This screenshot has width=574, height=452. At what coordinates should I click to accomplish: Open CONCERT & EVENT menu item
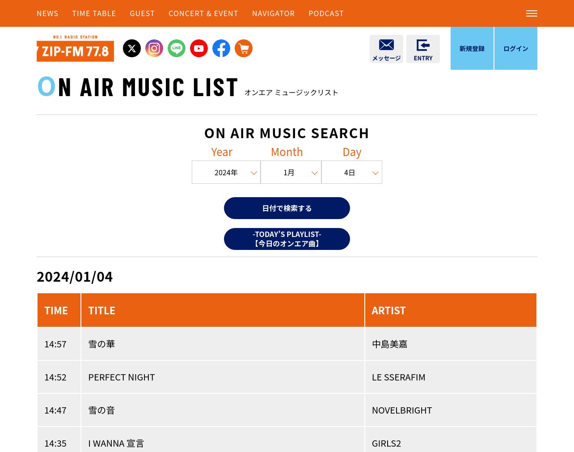pos(203,13)
